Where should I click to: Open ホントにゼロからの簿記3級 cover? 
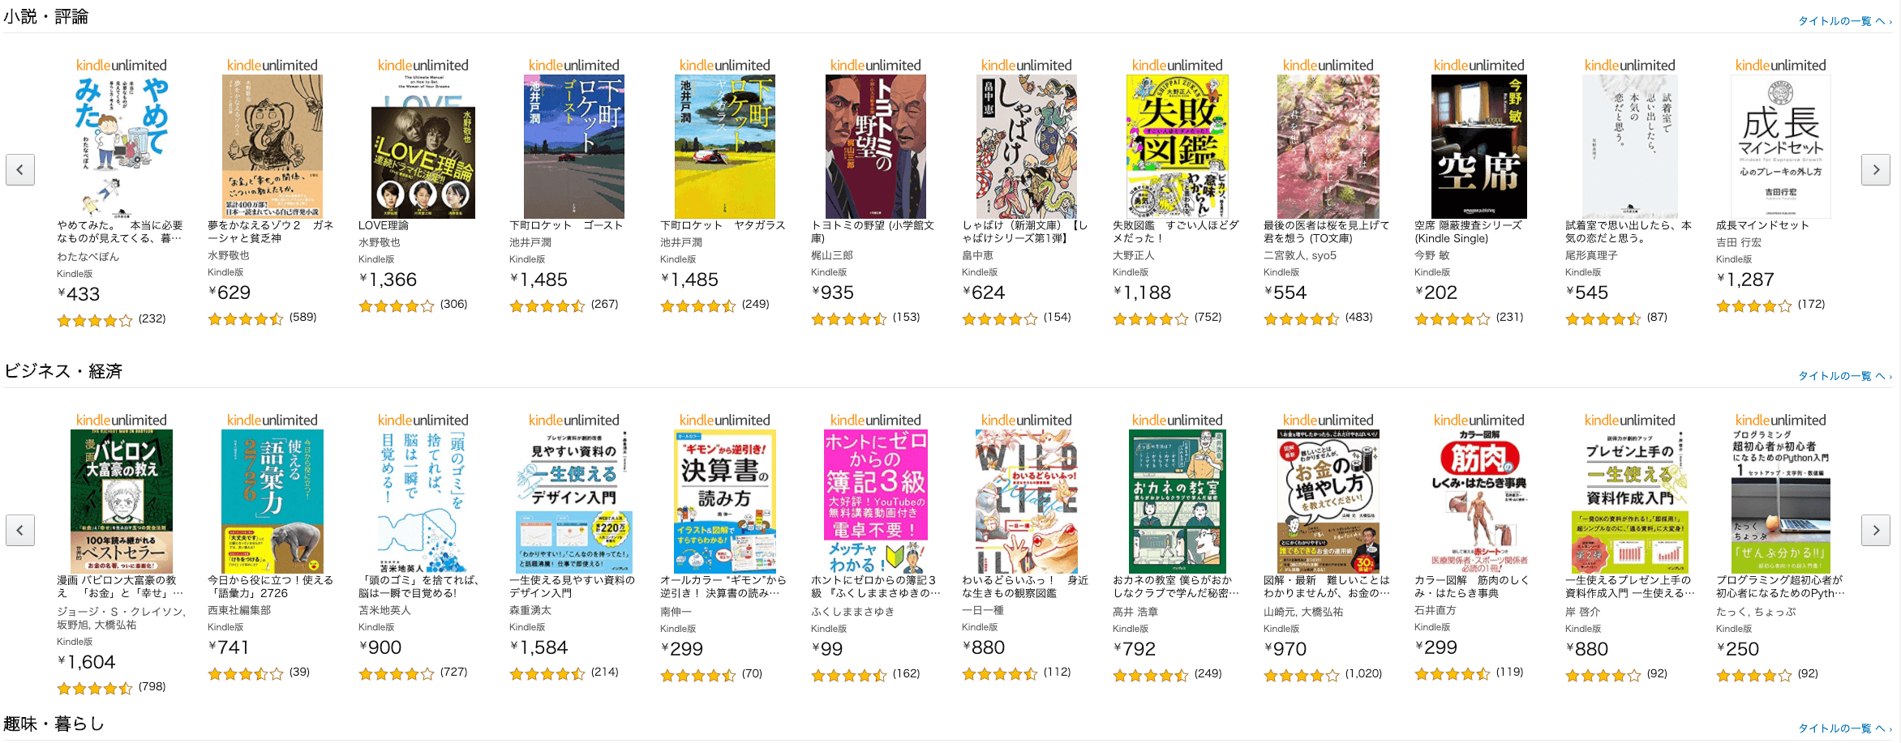(876, 502)
